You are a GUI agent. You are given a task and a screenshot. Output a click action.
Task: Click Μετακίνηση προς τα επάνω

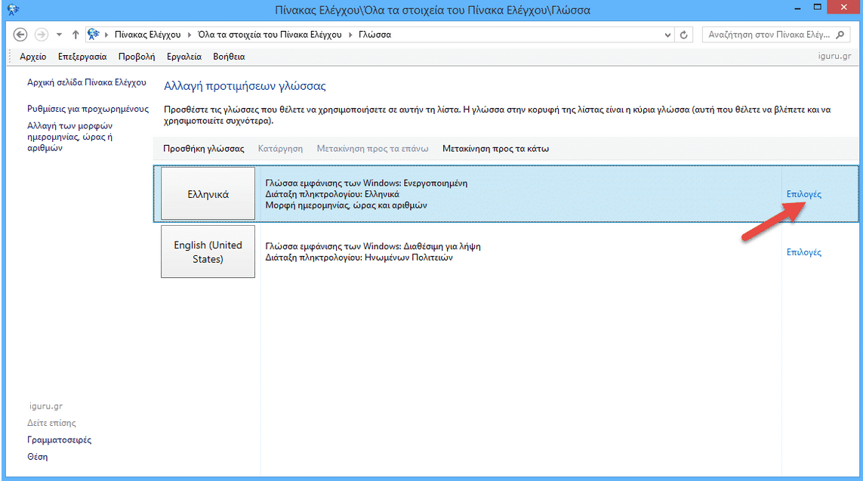(373, 149)
